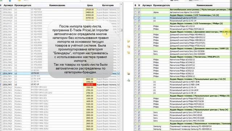
Task: Sort left table by Наименование column
Action: (x=57, y=5)
